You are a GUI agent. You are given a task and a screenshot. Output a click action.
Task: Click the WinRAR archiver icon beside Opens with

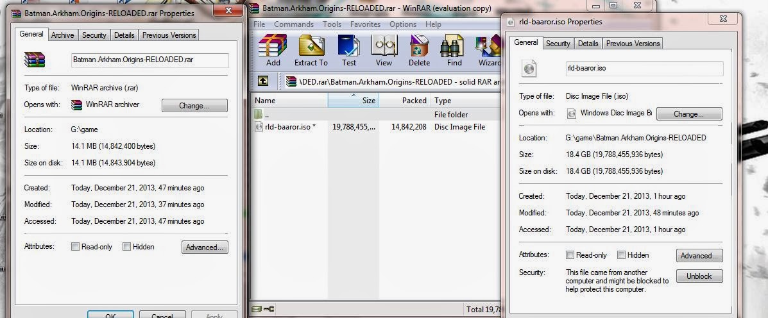coord(76,105)
